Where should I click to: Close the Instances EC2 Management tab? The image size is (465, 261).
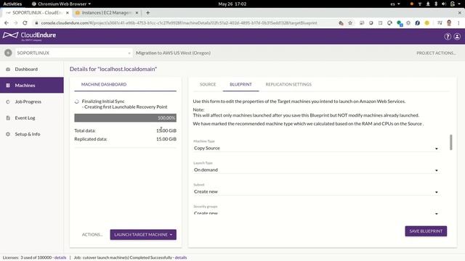coord(137,13)
